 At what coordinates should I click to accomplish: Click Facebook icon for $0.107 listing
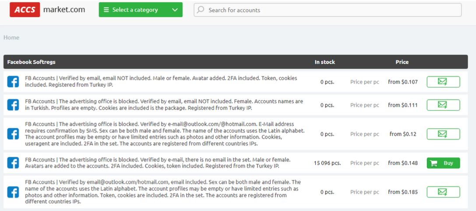[x=13, y=82]
